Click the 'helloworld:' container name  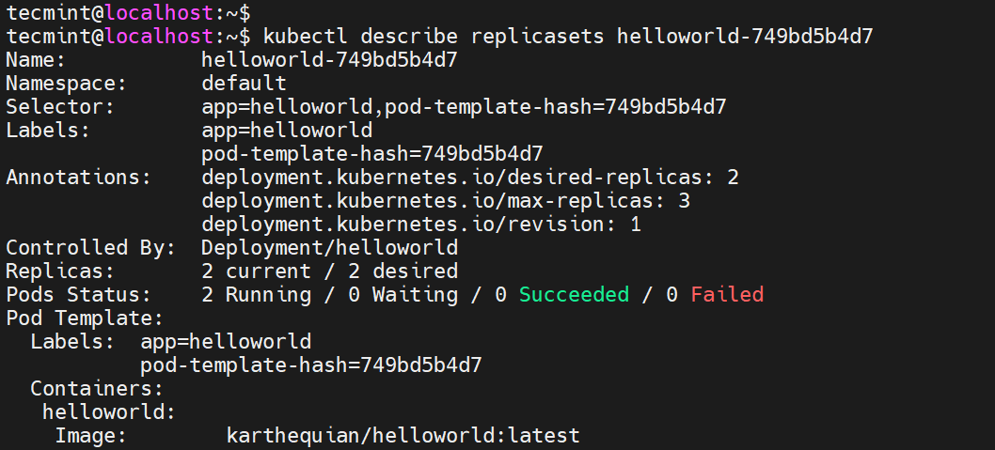[109, 411]
